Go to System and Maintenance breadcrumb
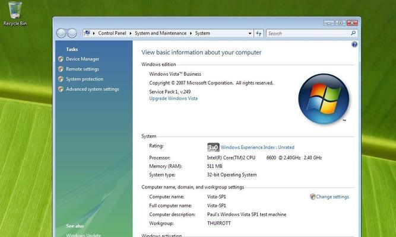The height and width of the screenshot is (237, 396). tap(161, 33)
